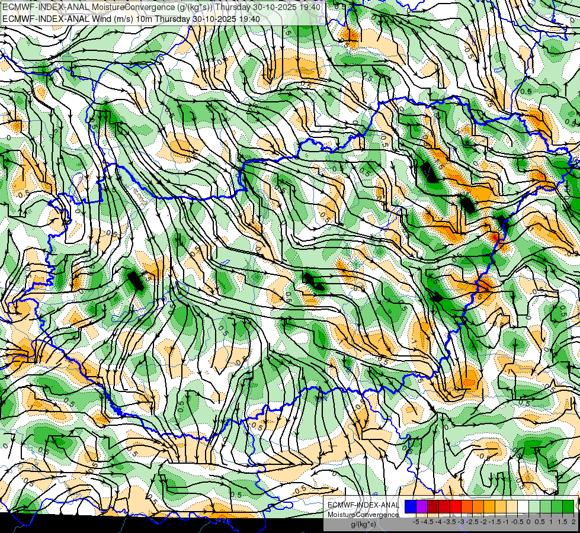The width and height of the screenshot is (580, 533).
Task: Select the palest green swatch between 0 and 0.5
Action: (534, 507)
